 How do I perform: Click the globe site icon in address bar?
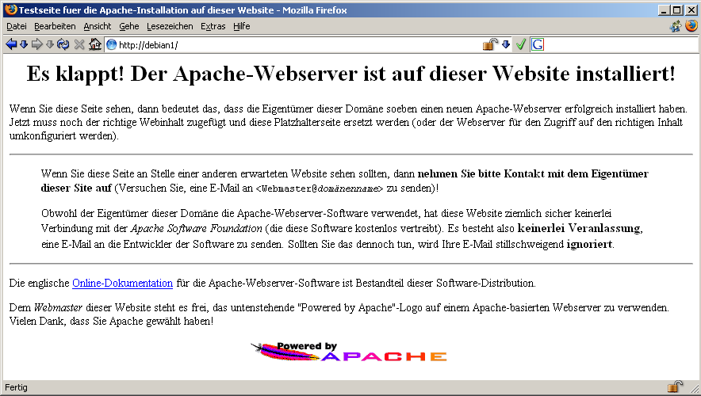point(111,44)
